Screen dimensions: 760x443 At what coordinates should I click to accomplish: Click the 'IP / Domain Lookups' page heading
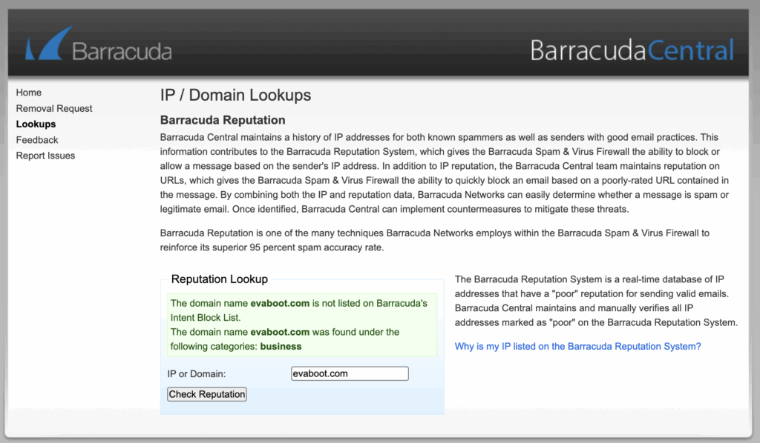pyautogui.click(x=235, y=95)
